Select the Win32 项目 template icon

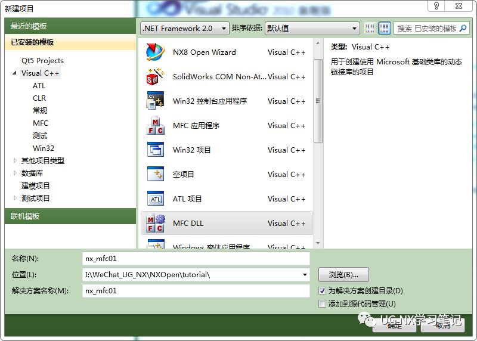tap(156, 150)
